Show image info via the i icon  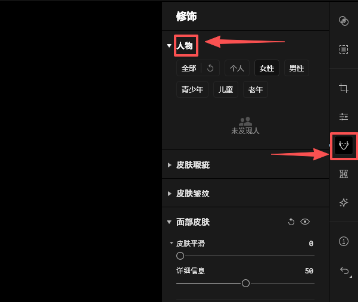click(344, 241)
